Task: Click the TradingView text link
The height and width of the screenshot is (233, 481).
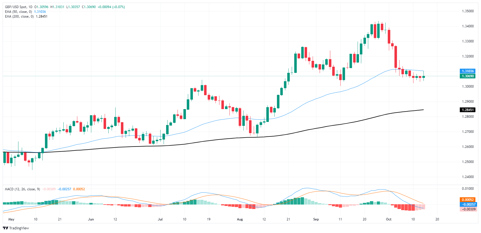Action: pyautogui.click(x=19, y=228)
